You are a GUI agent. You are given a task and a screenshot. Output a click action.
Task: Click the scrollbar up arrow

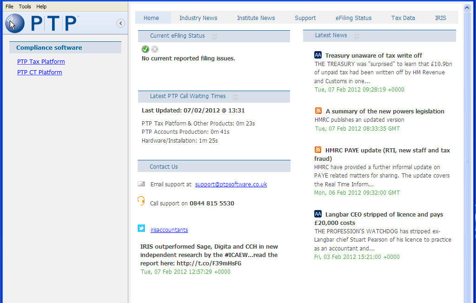point(467,7)
